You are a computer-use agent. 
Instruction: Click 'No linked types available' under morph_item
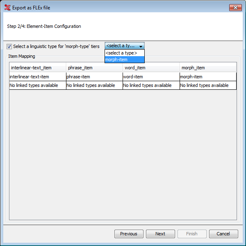208,85
